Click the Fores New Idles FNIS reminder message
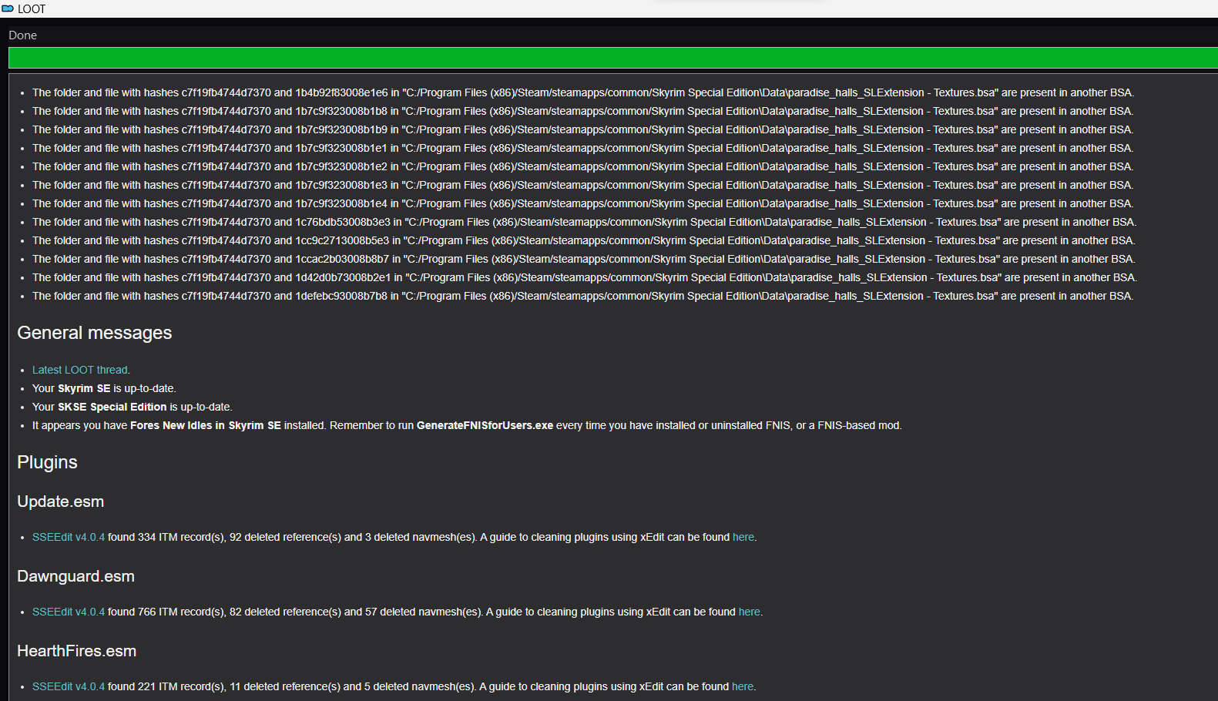 point(467,425)
